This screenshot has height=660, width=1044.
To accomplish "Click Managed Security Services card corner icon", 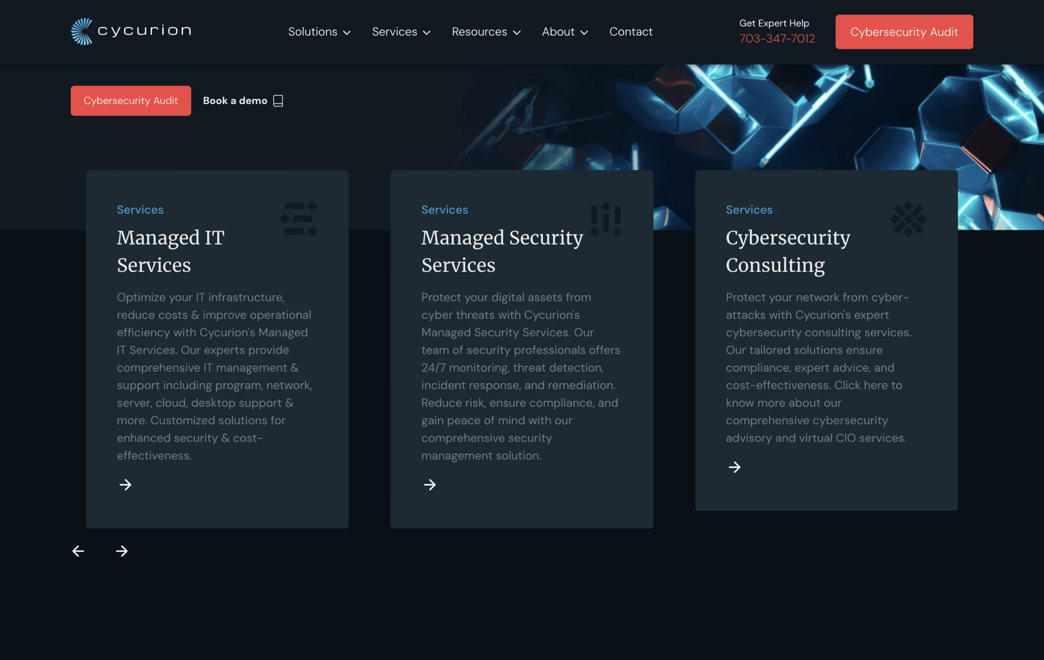I will coord(606,219).
